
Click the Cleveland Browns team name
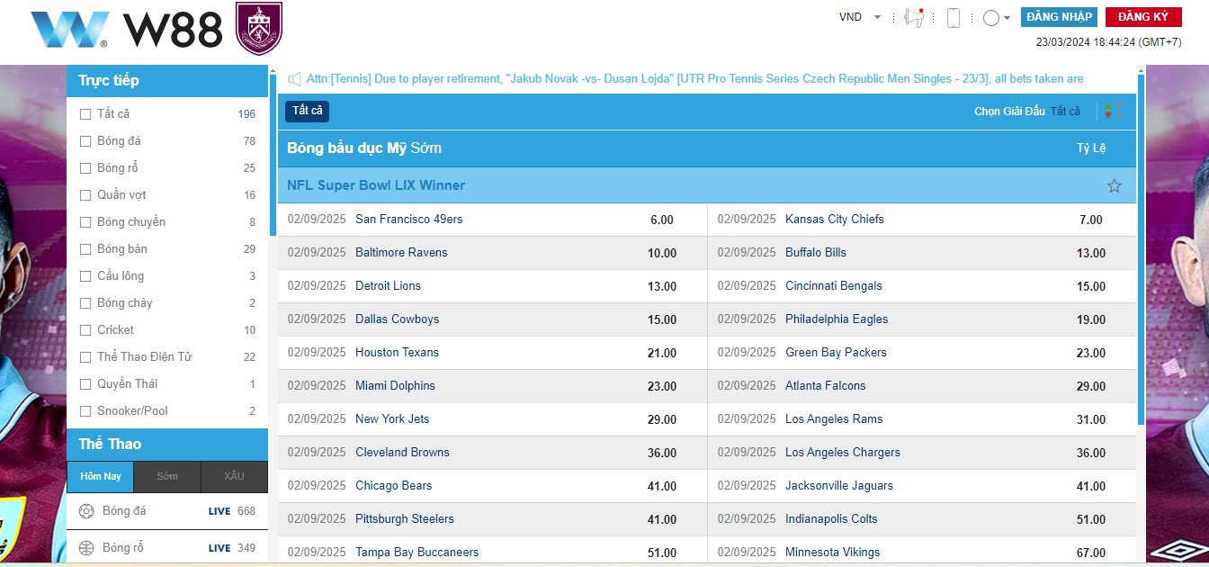(402, 452)
